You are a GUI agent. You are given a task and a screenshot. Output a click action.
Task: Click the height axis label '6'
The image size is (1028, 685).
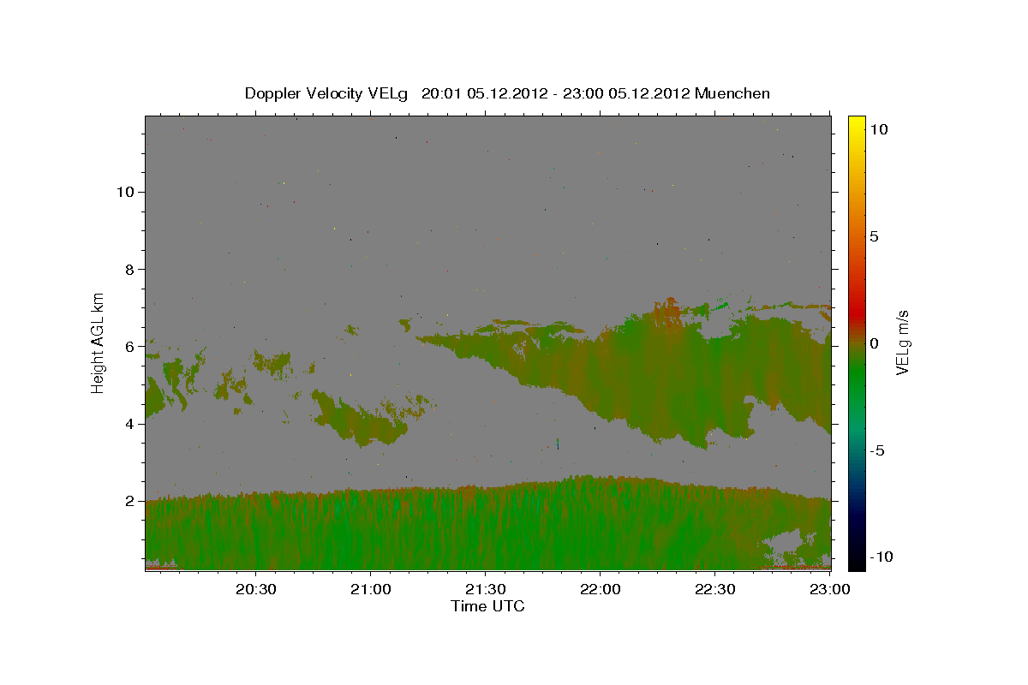click(x=129, y=347)
